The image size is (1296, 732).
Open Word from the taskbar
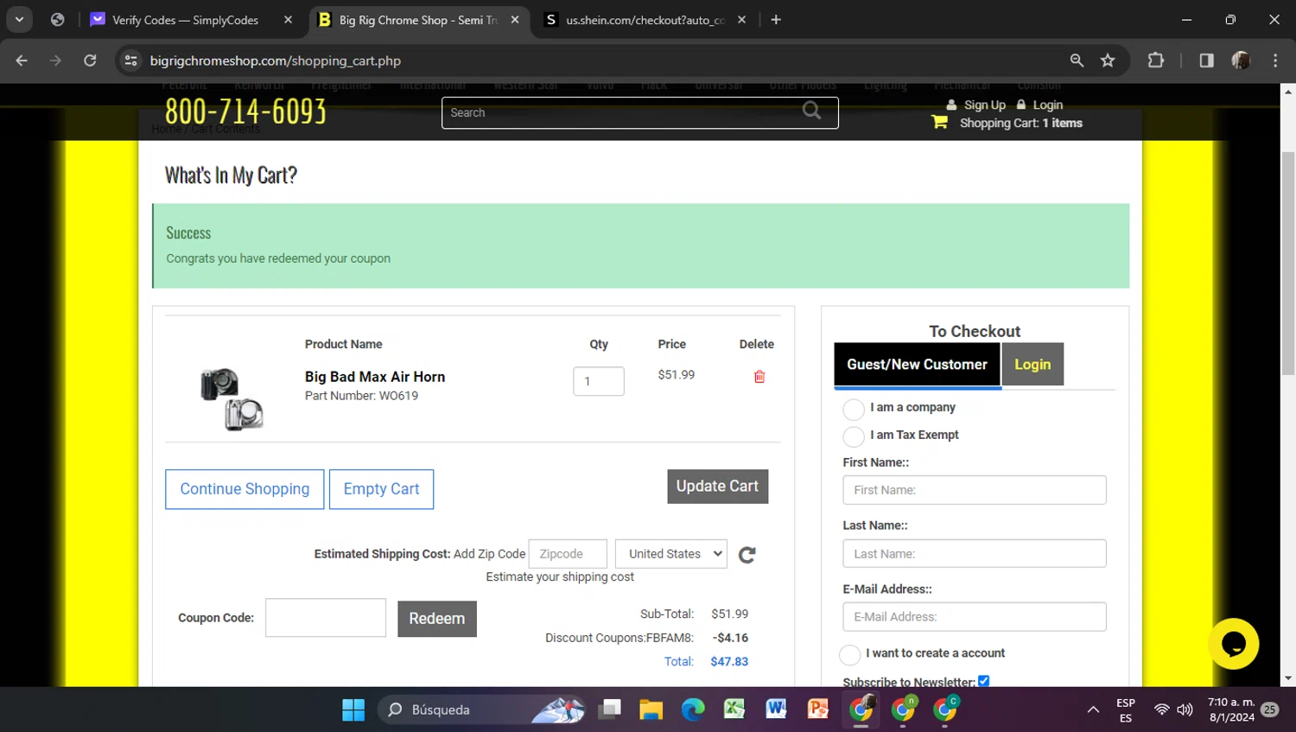pyautogui.click(x=776, y=710)
